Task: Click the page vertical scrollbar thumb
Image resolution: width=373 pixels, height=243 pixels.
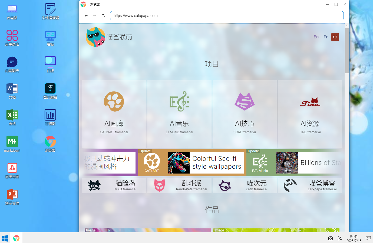Action: (347, 51)
